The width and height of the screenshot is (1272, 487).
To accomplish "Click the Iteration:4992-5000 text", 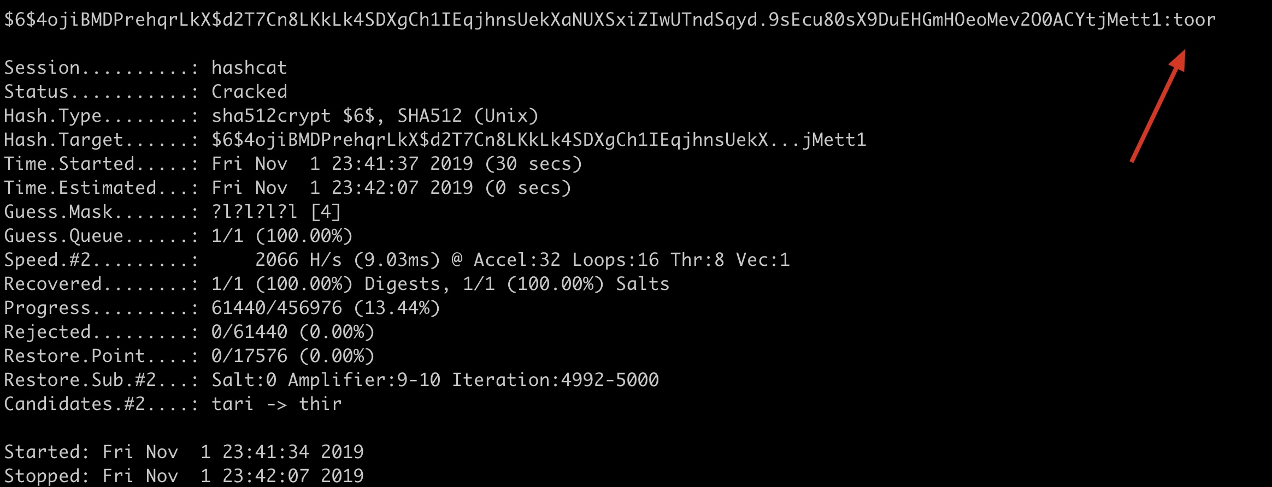I will click(555, 379).
